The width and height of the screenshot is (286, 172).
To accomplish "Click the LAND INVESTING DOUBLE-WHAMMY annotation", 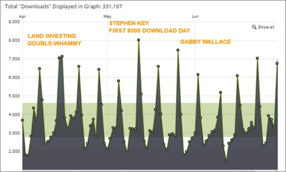I will click(55, 40).
